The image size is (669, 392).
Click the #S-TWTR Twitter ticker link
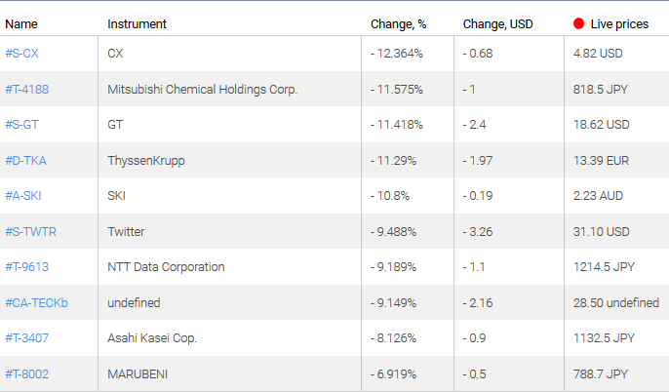click(28, 231)
